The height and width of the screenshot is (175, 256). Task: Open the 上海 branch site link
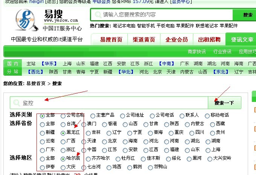[x=67, y=64]
